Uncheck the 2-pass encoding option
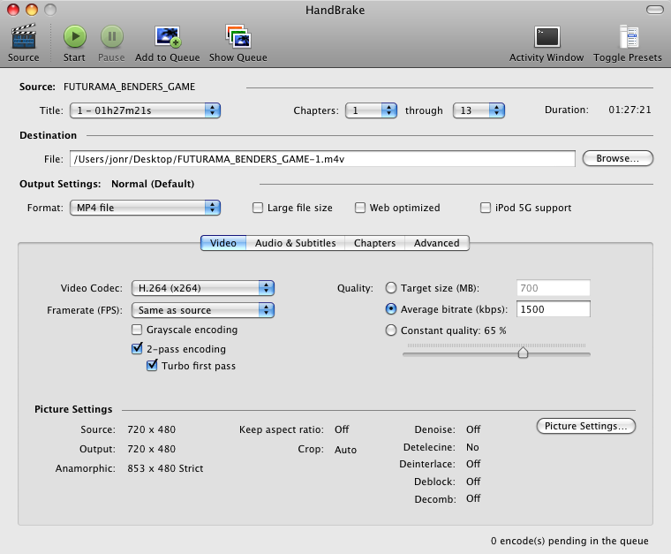 click(137, 349)
